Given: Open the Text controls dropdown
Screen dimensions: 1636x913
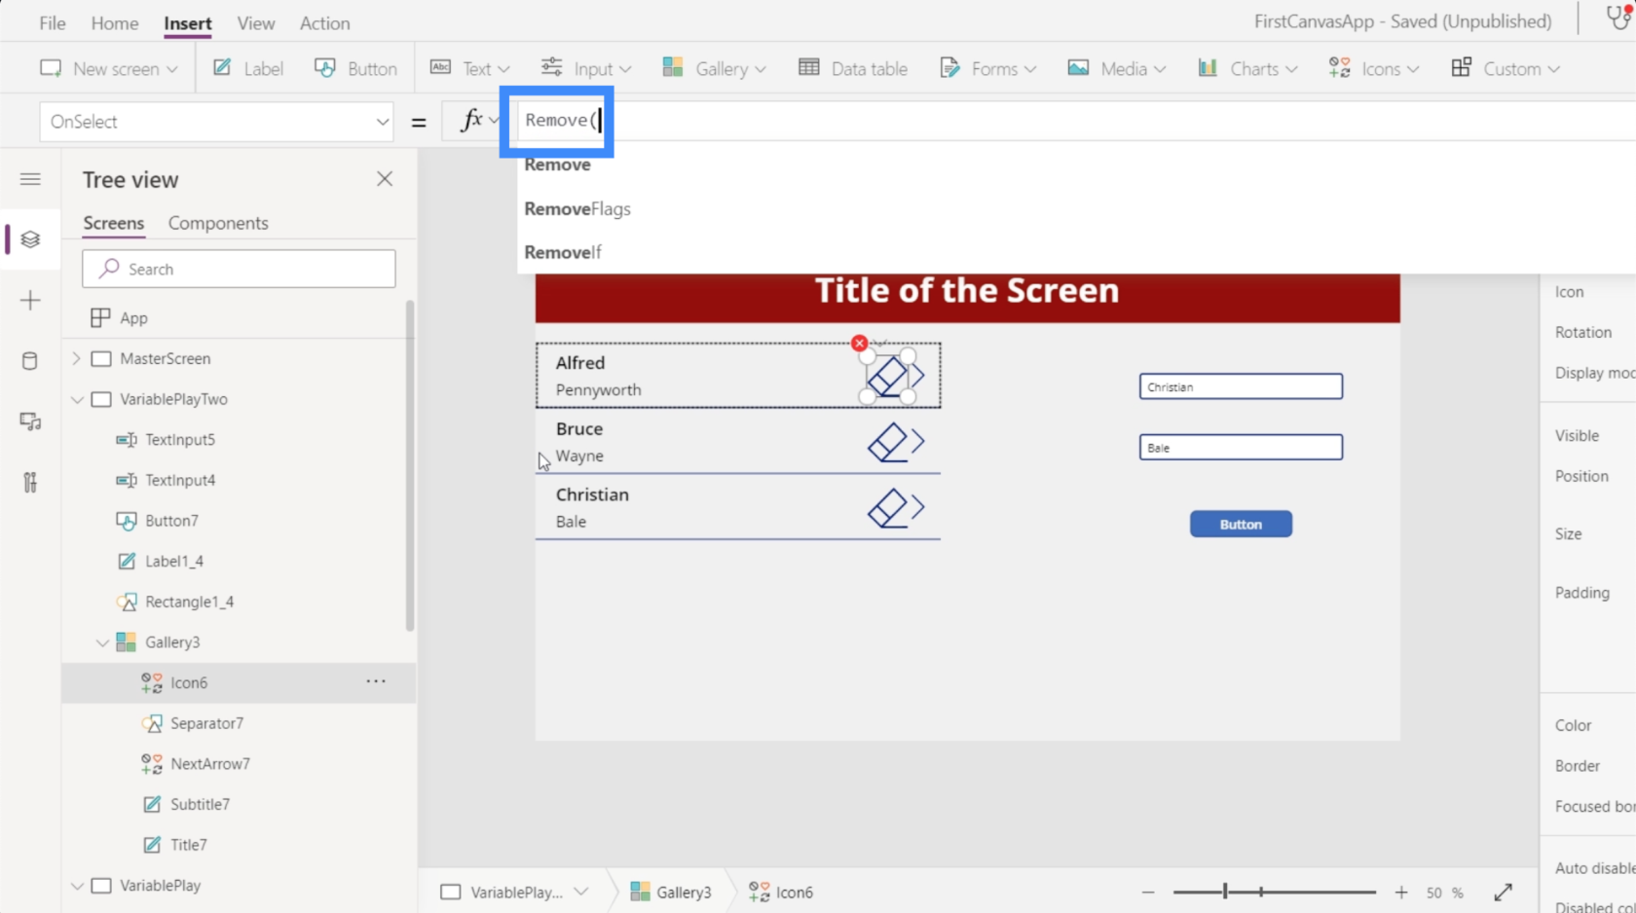Looking at the screenshot, I should (470, 68).
